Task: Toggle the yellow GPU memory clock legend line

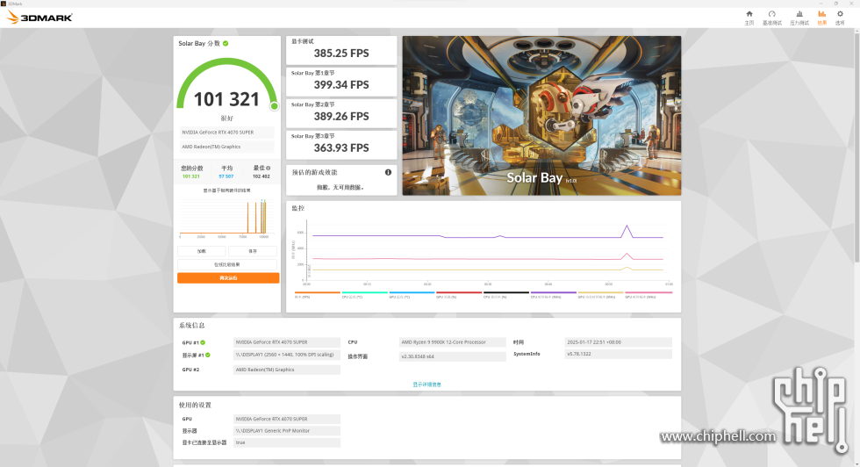Action: click(x=600, y=294)
